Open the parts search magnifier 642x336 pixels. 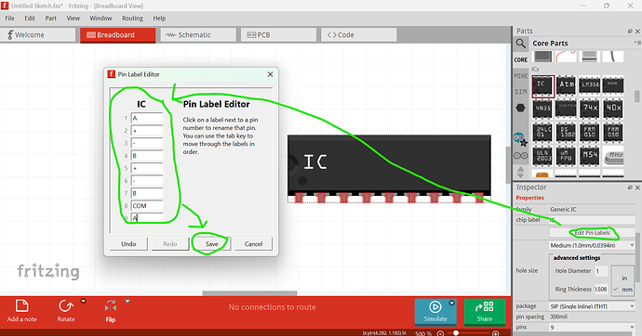(520, 44)
